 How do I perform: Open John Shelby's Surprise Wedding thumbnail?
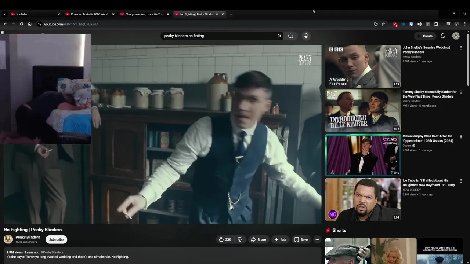[363, 66]
